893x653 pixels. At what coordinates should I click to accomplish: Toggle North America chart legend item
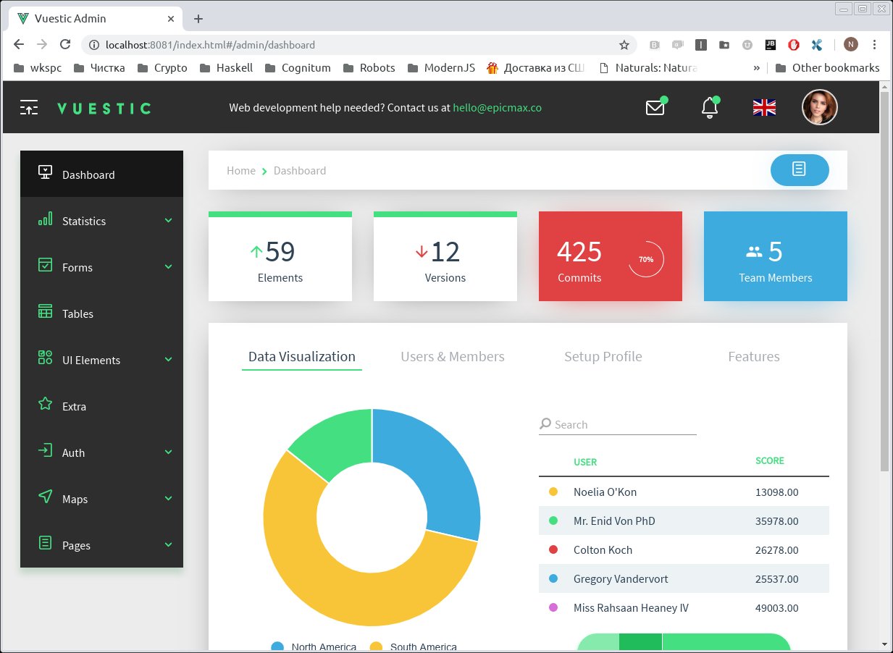(x=314, y=646)
